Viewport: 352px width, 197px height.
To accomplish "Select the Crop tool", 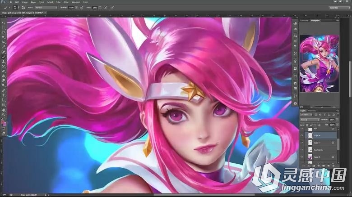I will [3, 42].
